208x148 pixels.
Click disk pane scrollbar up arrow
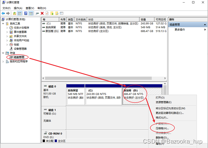click(x=165, y=84)
